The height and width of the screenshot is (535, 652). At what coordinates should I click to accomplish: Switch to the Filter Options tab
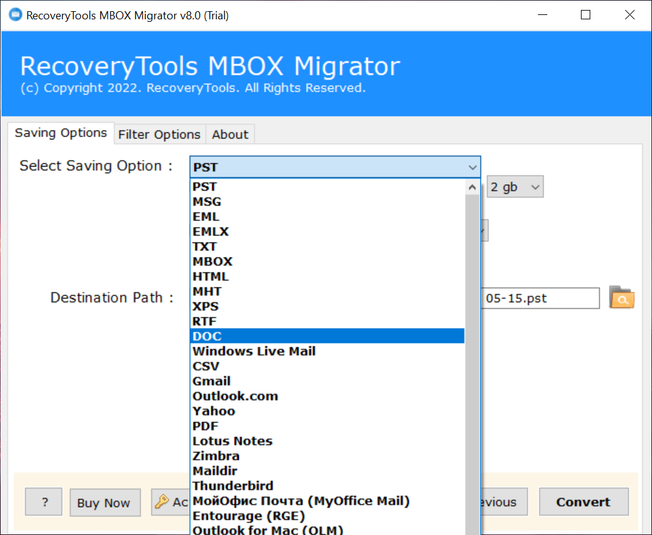pyautogui.click(x=160, y=135)
